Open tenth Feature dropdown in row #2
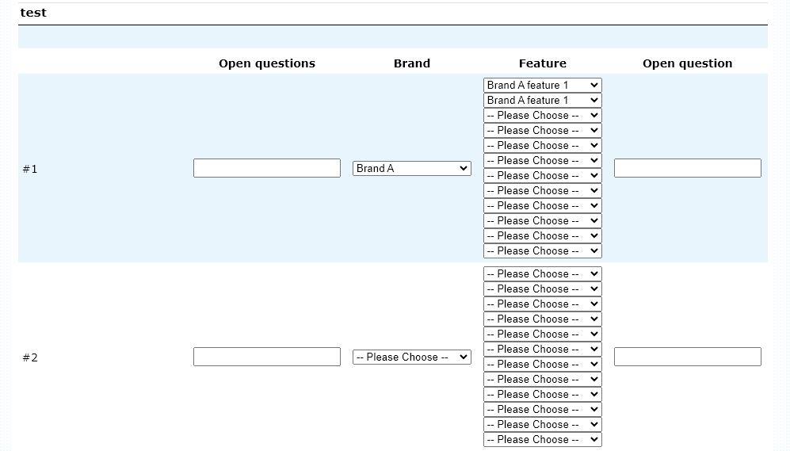 (542, 409)
